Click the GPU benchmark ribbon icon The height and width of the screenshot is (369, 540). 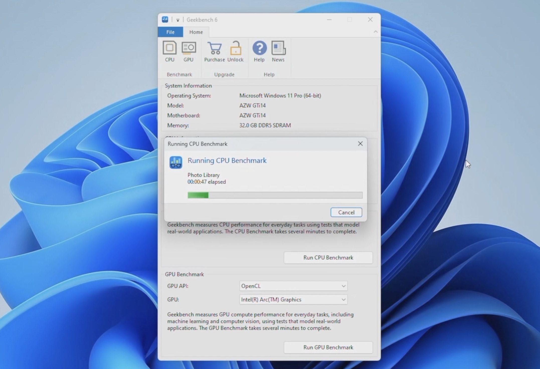(189, 48)
